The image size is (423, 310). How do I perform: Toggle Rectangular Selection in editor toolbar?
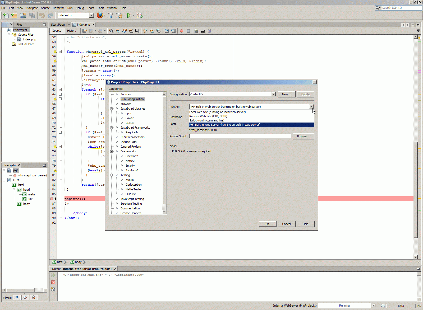point(137,31)
